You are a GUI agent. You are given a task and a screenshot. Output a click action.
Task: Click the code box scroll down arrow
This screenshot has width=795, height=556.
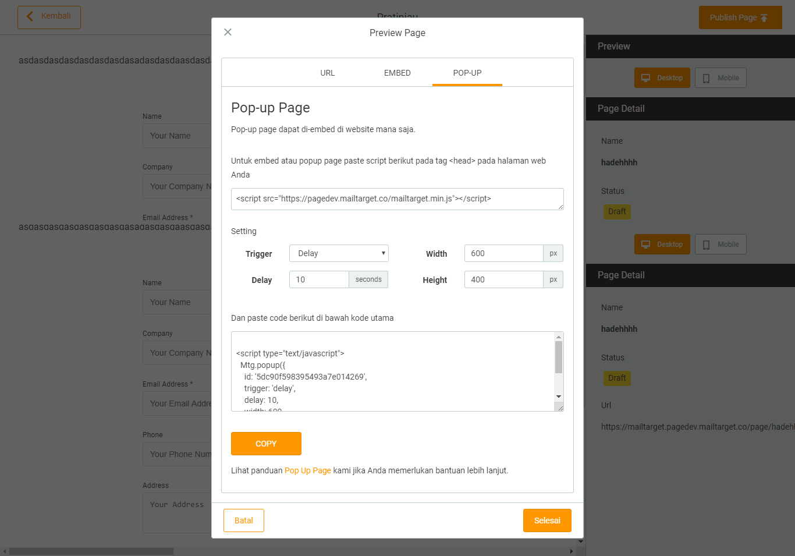tap(559, 396)
